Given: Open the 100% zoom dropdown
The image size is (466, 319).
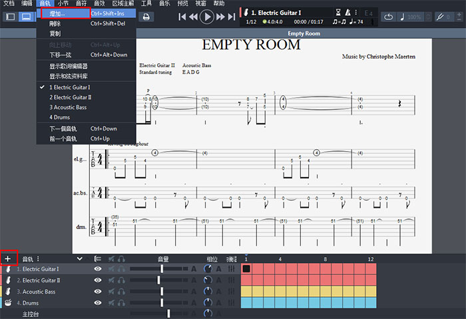Looking at the screenshot, I should pyautogui.click(x=414, y=17).
